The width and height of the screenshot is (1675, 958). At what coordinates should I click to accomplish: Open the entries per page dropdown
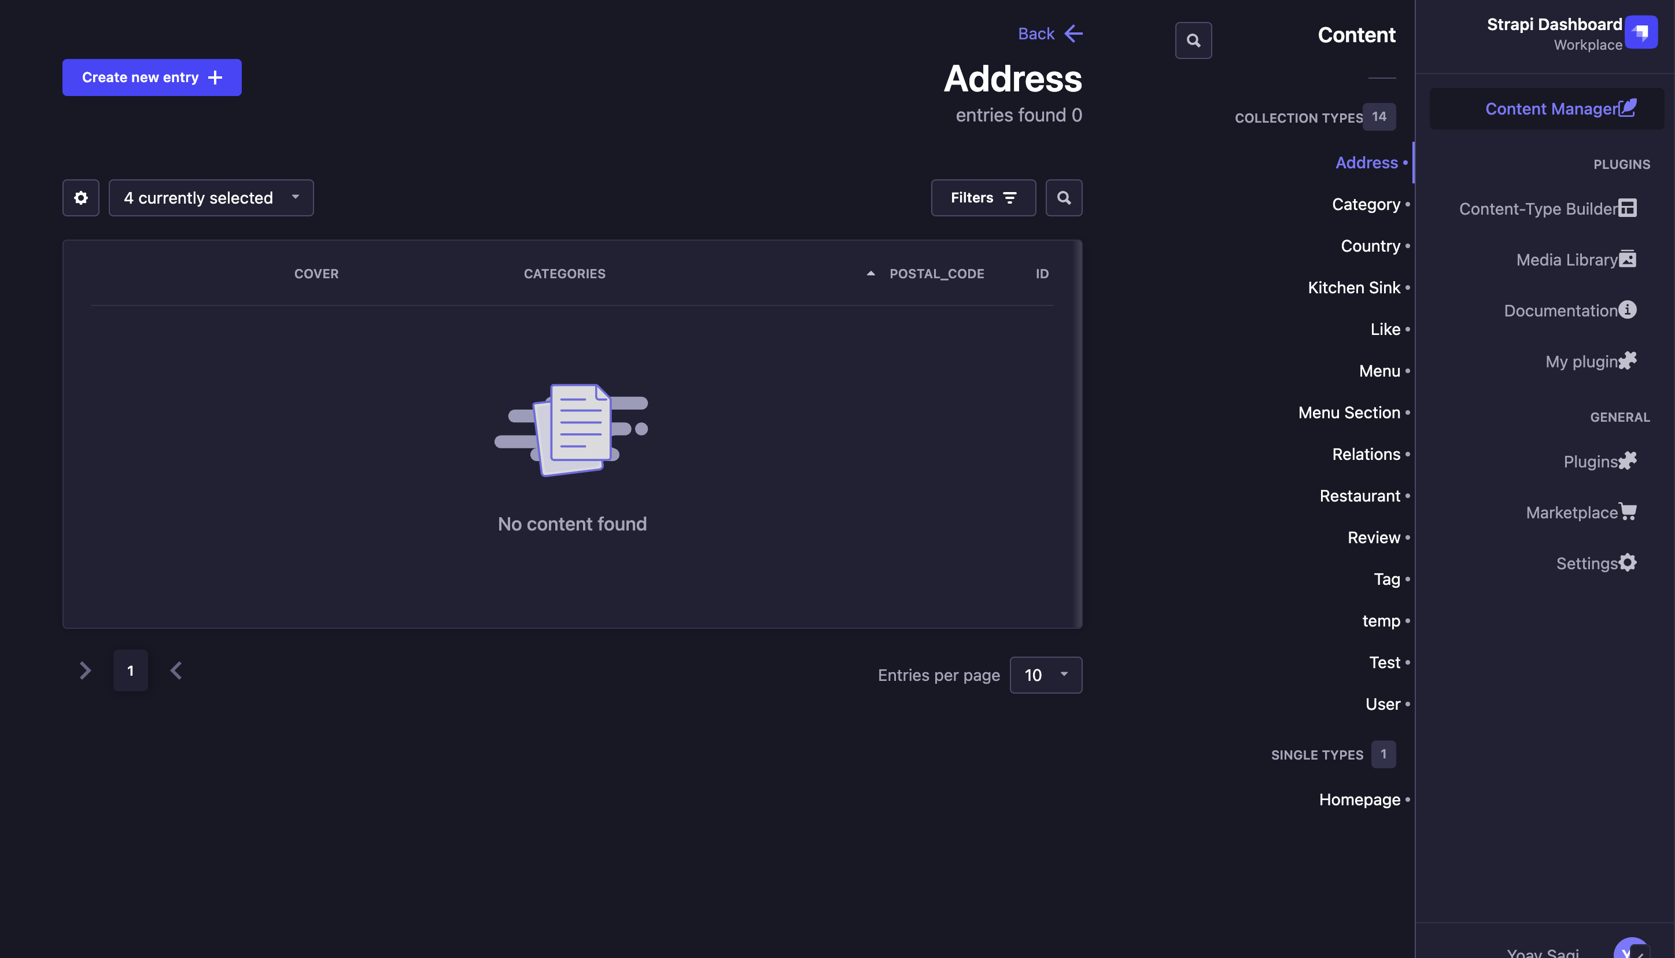click(x=1045, y=675)
